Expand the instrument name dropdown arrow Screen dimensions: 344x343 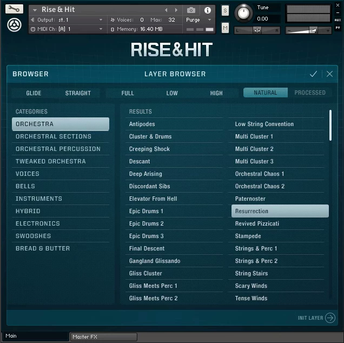click(35, 10)
